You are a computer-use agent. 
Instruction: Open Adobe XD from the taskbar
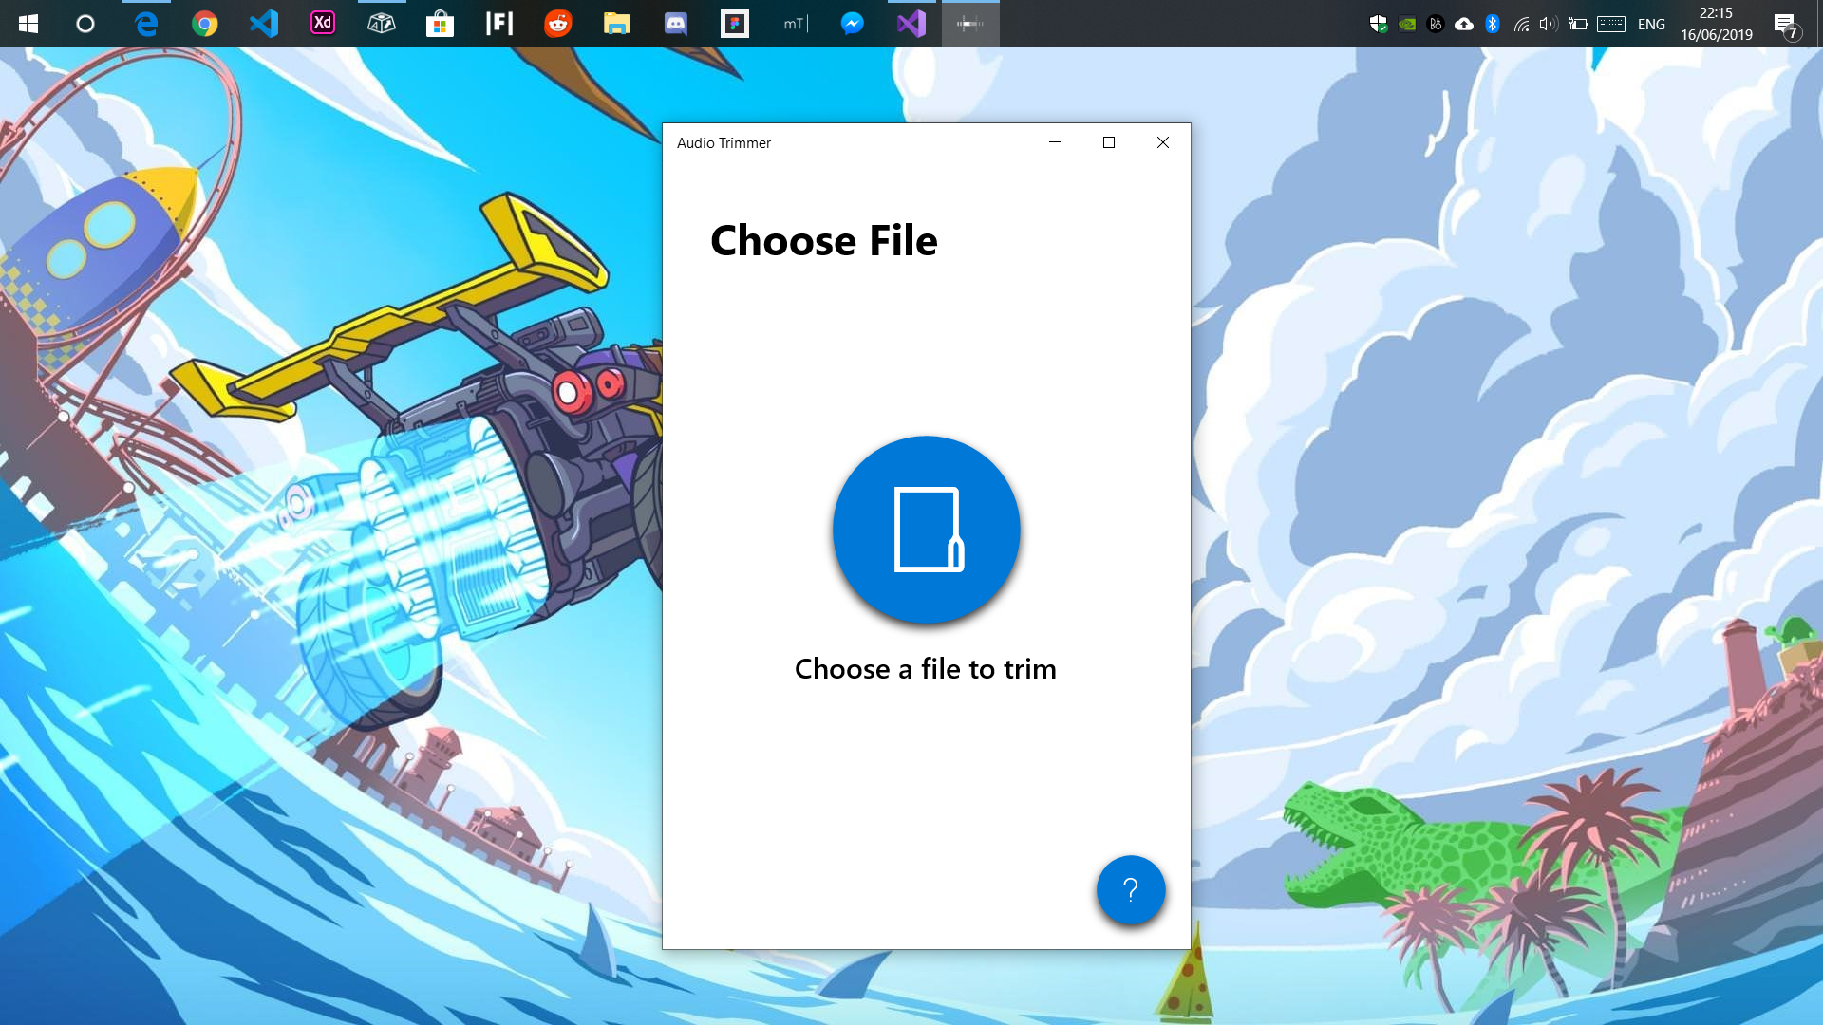[323, 23]
